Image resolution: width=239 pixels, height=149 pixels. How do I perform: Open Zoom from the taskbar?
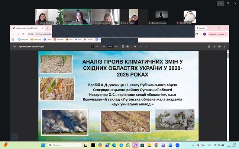point(177,145)
